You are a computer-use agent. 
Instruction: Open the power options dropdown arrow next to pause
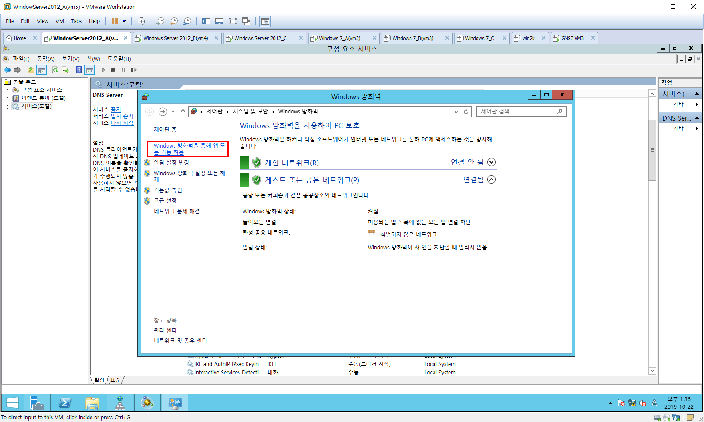point(124,21)
